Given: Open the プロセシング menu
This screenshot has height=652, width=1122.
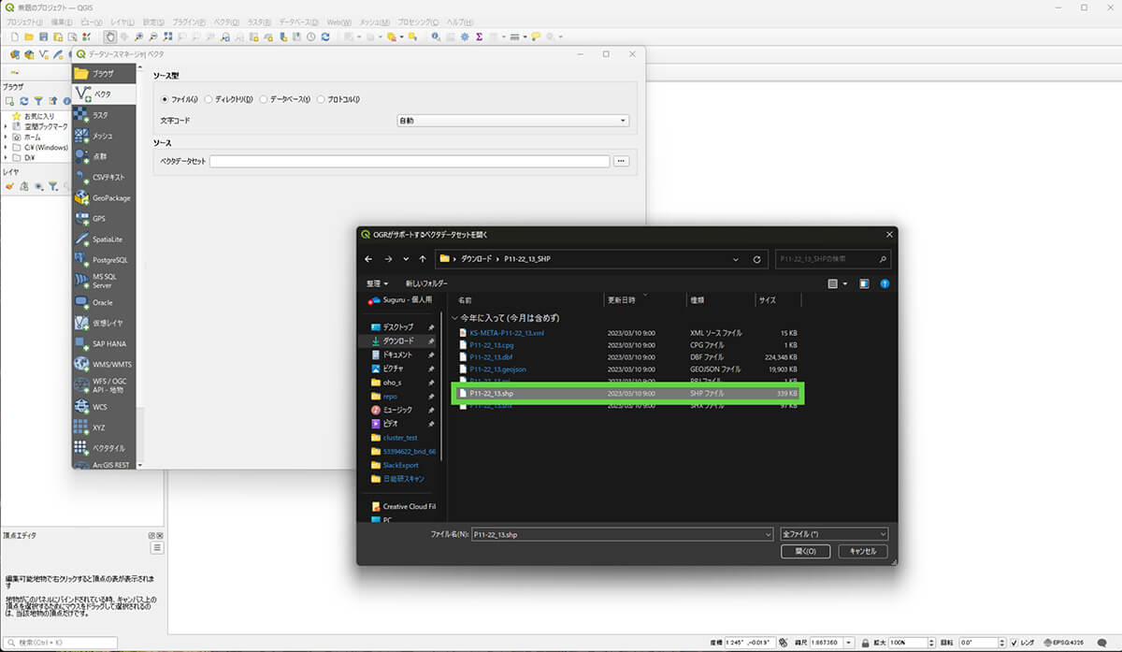Looking at the screenshot, I should pyautogui.click(x=419, y=22).
